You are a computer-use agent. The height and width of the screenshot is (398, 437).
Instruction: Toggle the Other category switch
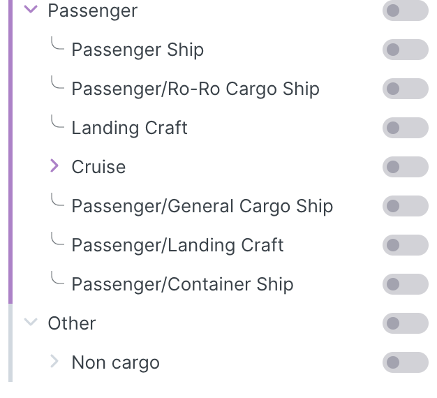coord(405,324)
